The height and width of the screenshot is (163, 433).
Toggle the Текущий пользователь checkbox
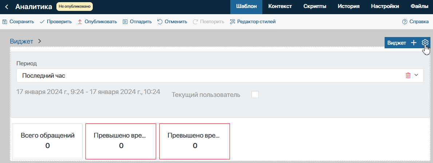[255, 95]
